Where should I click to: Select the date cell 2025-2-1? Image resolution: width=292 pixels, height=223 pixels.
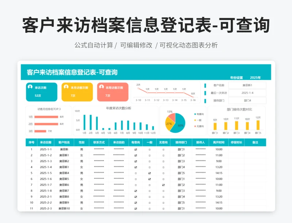(46, 197)
